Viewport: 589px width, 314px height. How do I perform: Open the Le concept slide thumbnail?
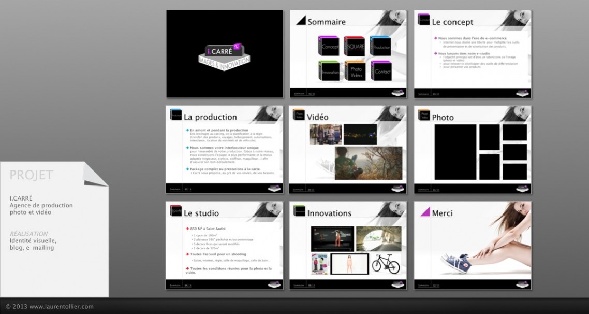(473, 54)
